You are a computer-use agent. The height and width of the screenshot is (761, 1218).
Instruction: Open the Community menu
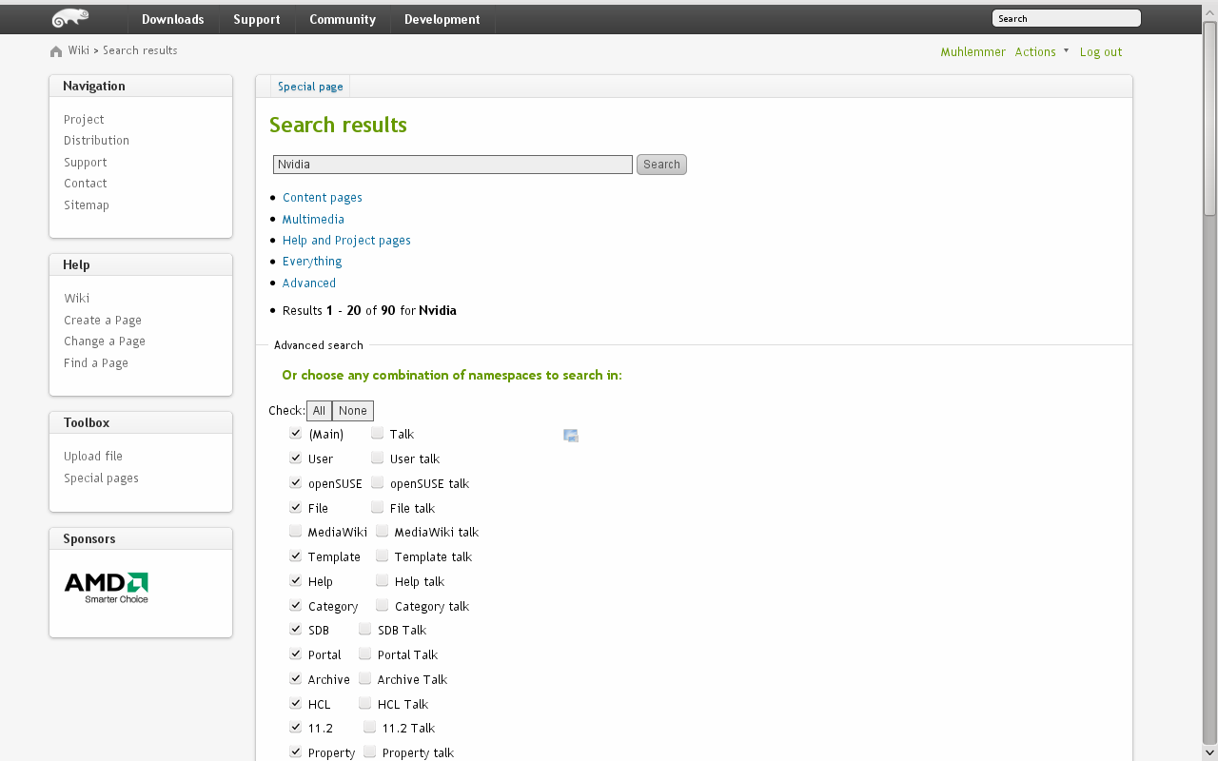(343, 19)
